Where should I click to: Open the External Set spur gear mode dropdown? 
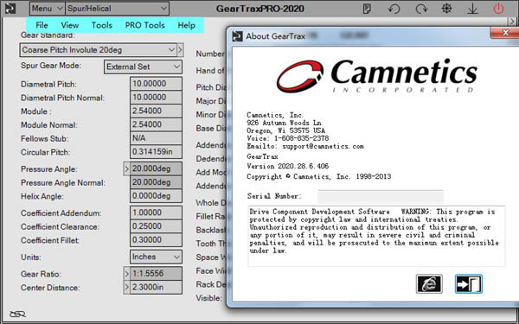(143, 67)
